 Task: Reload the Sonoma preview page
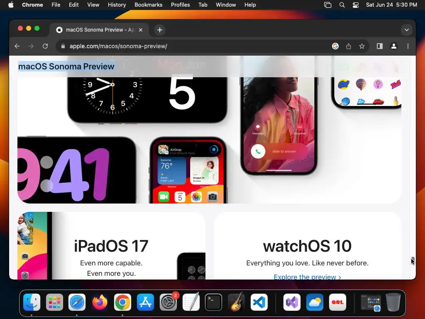tap(45, 46)
